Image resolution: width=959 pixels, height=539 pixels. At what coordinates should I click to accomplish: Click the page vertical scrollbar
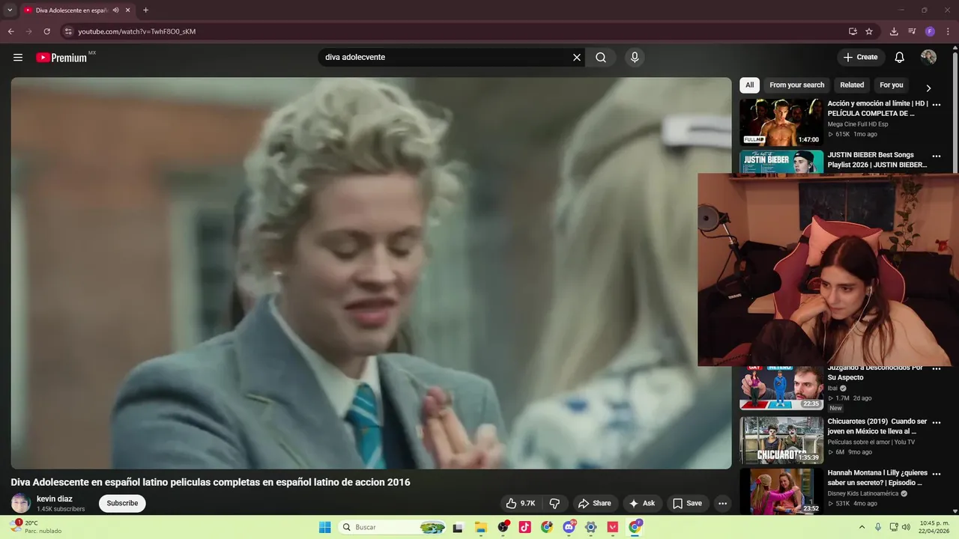[955, 280]
